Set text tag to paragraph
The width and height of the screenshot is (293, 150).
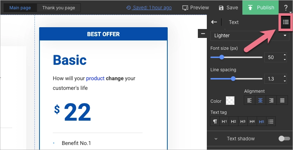(215, 121)
